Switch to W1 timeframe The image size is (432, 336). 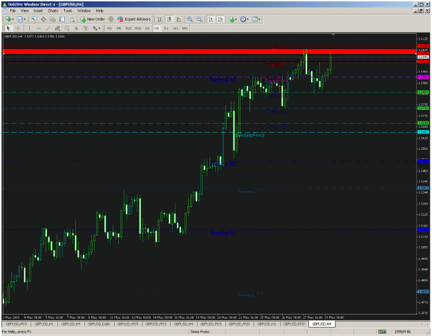coord(176,28)
